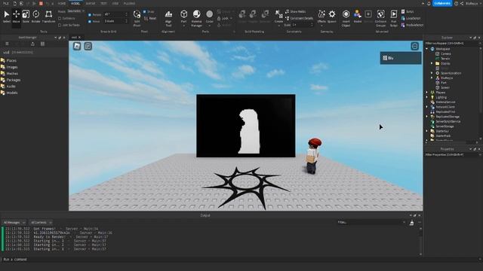Select Terrain in the Explorer tree
Screen dimensions: 483x271
click(443, 59)
